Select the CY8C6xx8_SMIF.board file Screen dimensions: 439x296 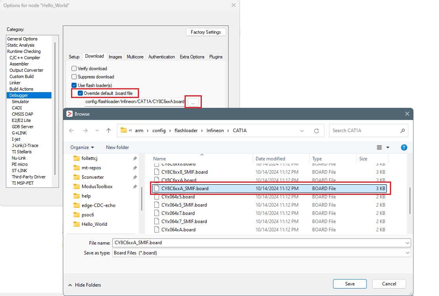point(185,172)
